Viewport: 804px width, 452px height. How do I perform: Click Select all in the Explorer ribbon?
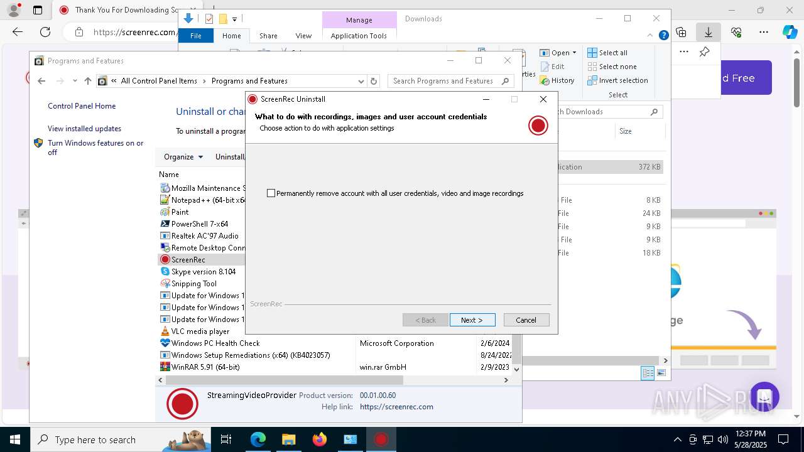coord(607,53)
